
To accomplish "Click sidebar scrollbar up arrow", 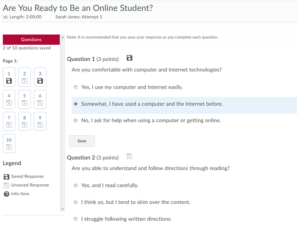I will (x=63, y=37).
